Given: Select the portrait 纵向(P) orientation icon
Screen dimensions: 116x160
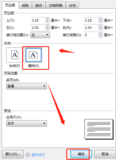Looking at the screenshot, I should [x=15, y=55].
